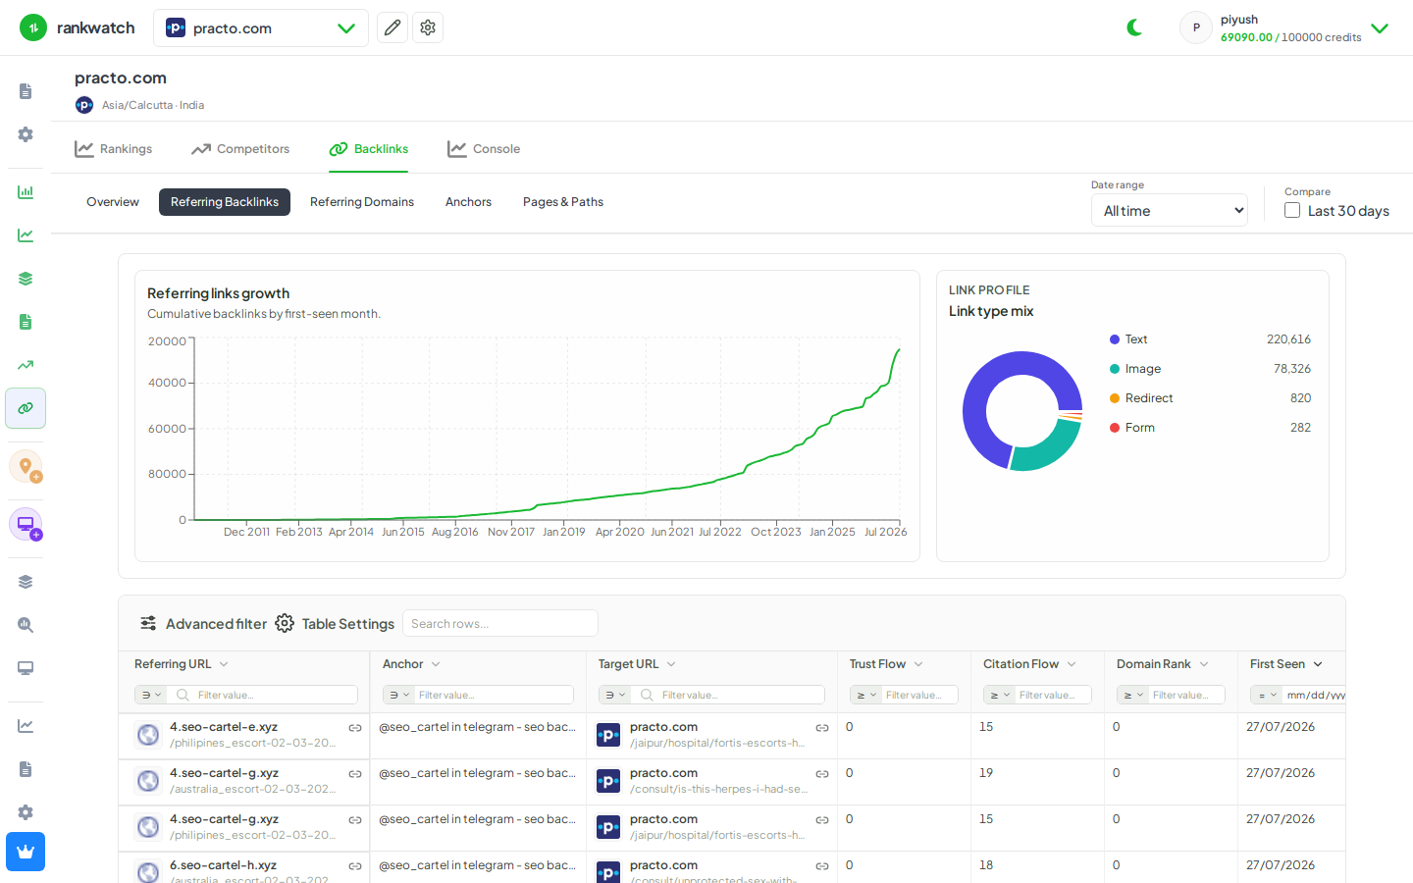Select the highlighted chain link sidebar icon

click(x=26, y=408)
